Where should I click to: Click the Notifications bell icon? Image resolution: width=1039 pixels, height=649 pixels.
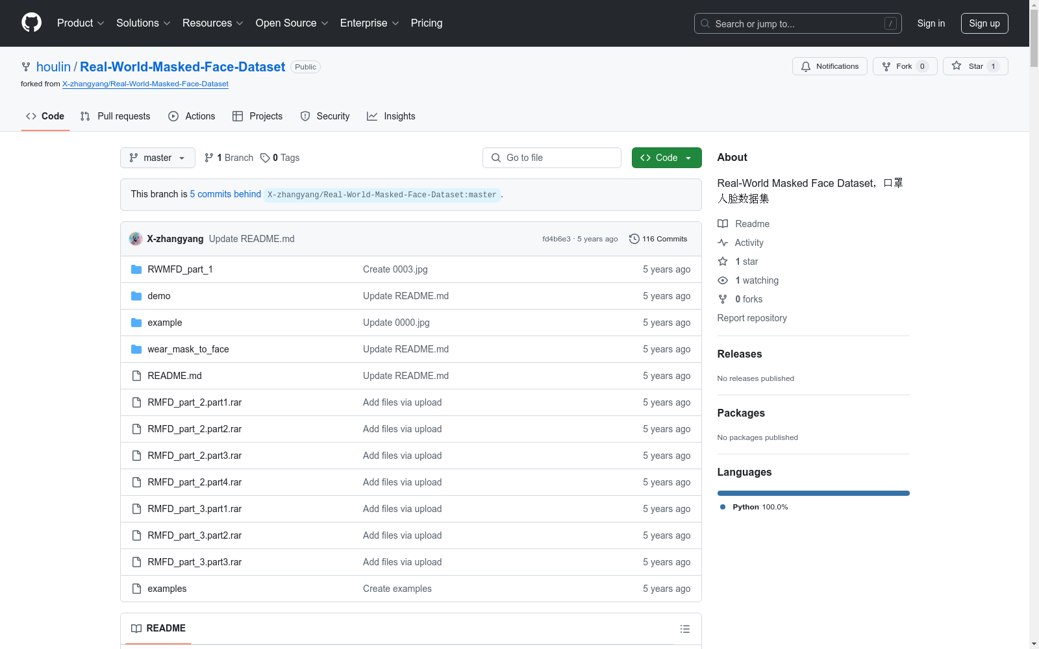coord(806,66)
